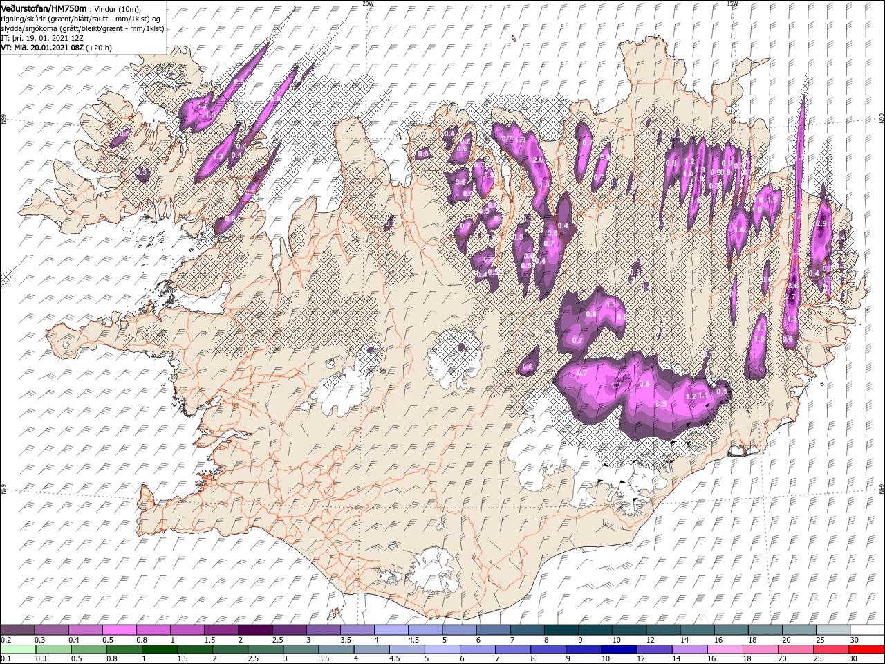The width and height of the screenshot is (885, 664).
Task: Click the dark mauve 0.2 swatch in the upper legend row
Action: pos(17,630)
